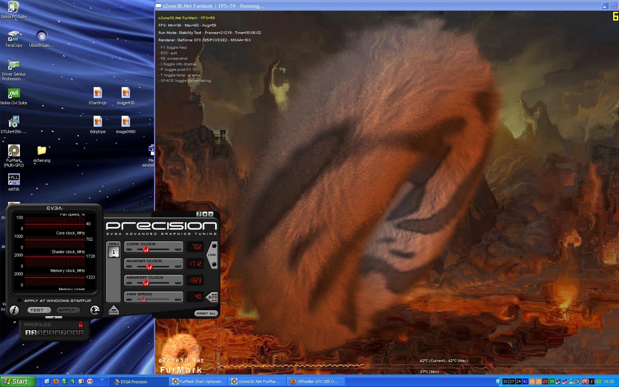This screenshot has height=387, width=619.
Task: Select profile slot 0
Action: (81, 333)
